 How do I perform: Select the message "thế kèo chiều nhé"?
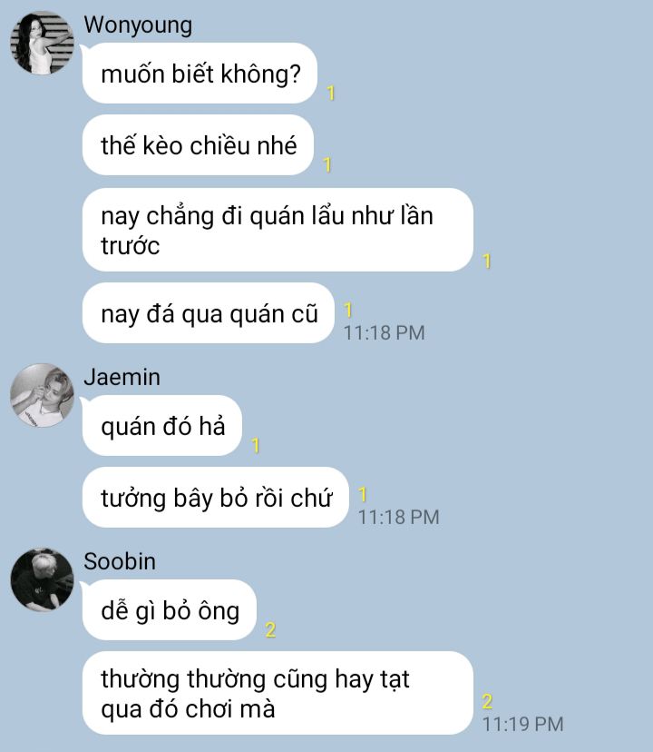pyautogui.click(x=198, y=144)
